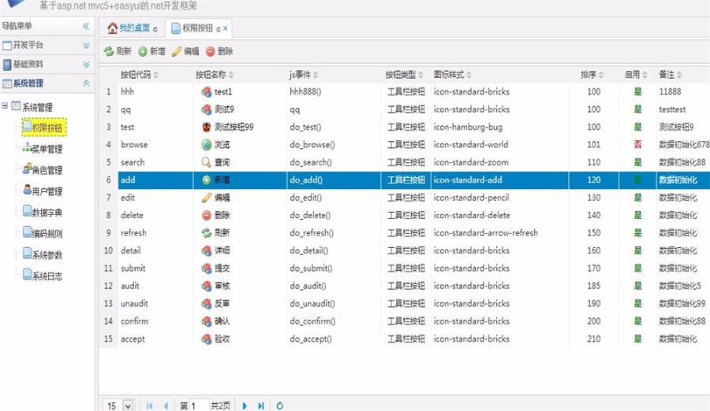The image size is (710, 411).
Task: Click the refresh arrows icon in row 9
Action: click(x=207, y=233)
